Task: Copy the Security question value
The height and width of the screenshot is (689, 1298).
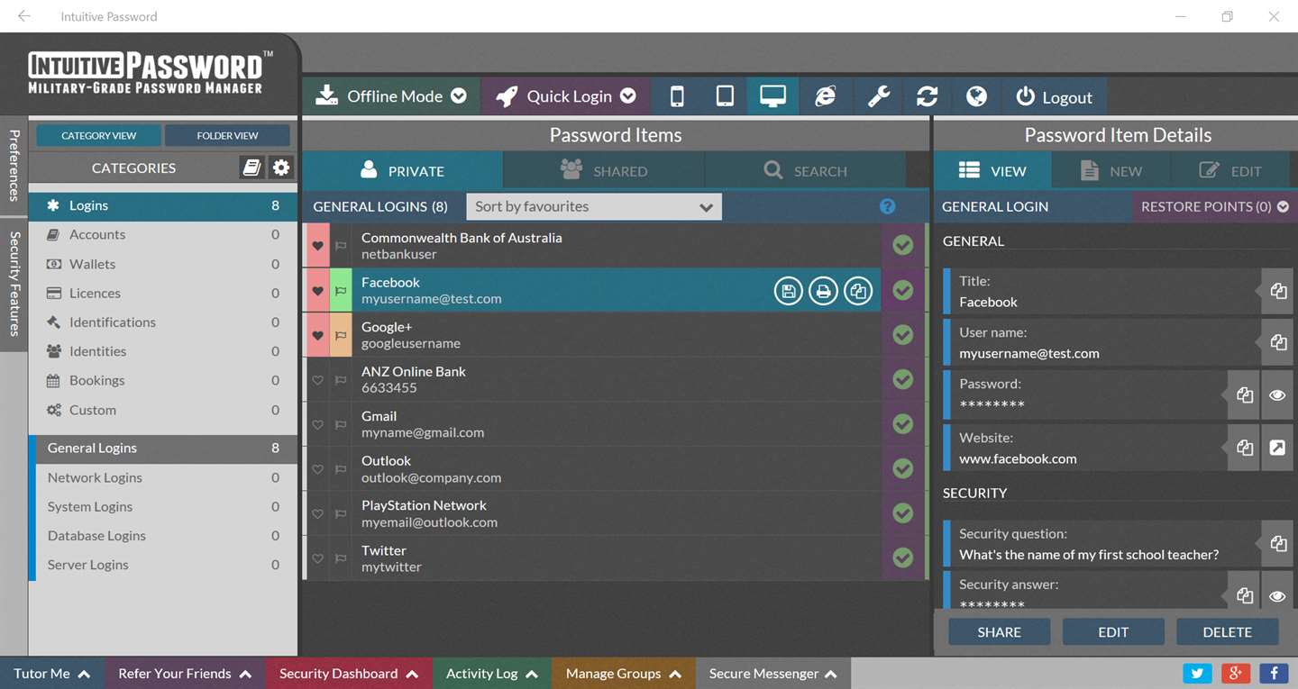Action: tap(1277, 543)
